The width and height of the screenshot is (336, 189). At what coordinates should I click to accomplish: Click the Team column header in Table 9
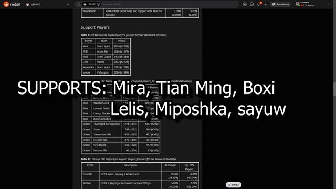click(x=104, y=41)
